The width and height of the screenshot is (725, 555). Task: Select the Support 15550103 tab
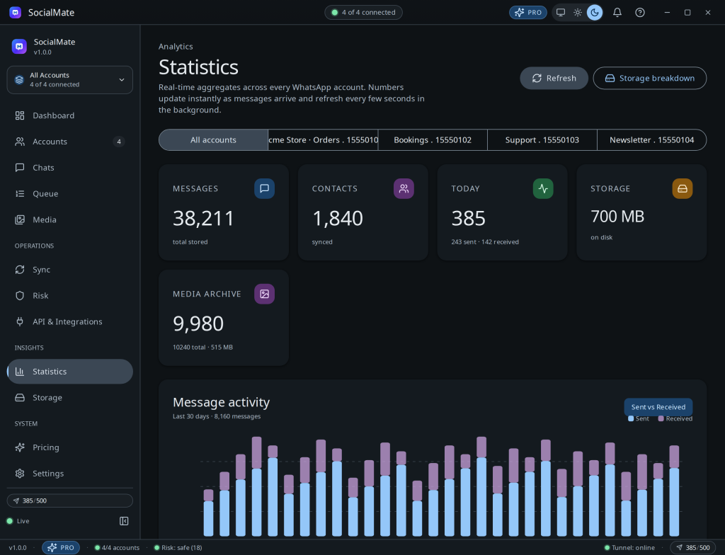(x=542, y=139)
